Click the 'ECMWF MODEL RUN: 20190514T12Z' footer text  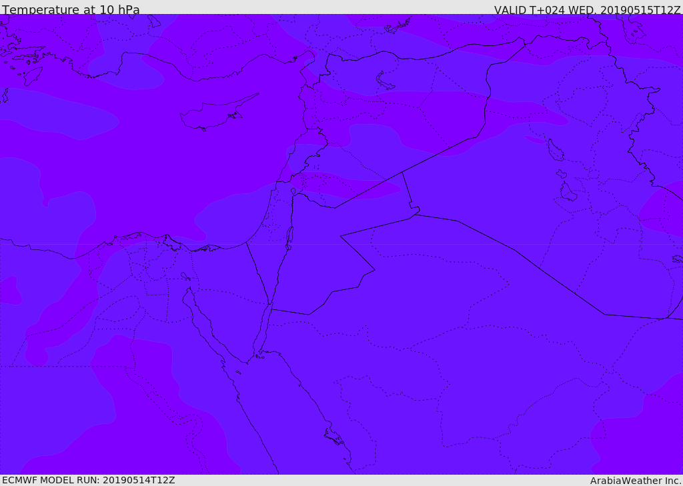(x=89, y=480)
